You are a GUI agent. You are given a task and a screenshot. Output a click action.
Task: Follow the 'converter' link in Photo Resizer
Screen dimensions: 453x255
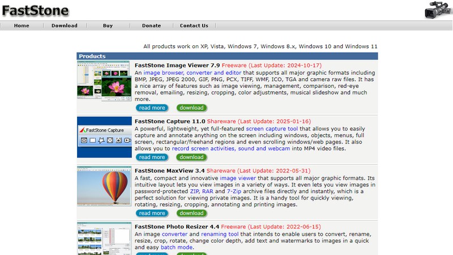[x=174, y=234]
